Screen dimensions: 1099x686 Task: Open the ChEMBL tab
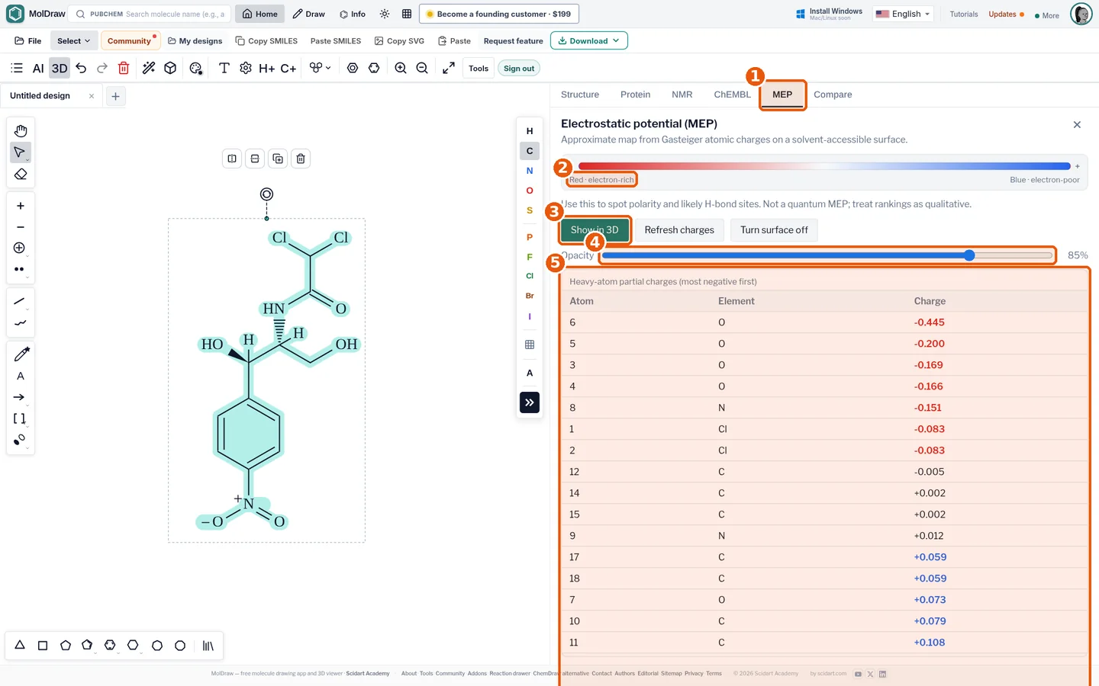732,95
